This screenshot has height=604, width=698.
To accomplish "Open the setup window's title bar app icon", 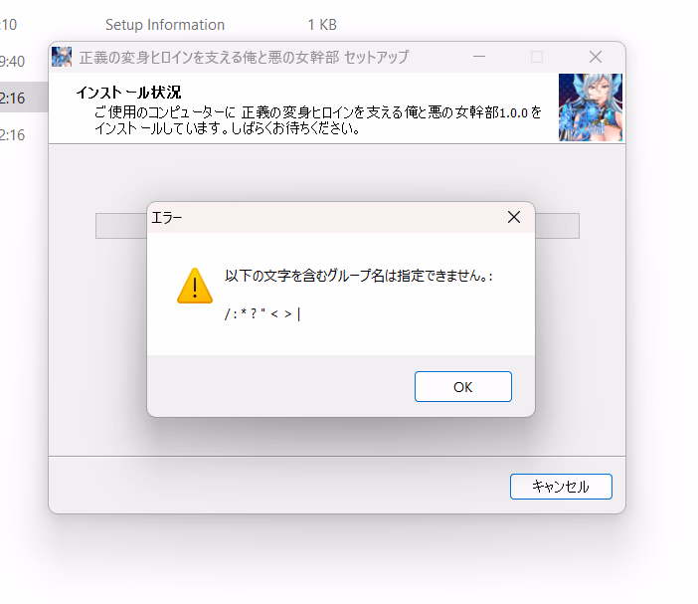I will pos(62,57).
